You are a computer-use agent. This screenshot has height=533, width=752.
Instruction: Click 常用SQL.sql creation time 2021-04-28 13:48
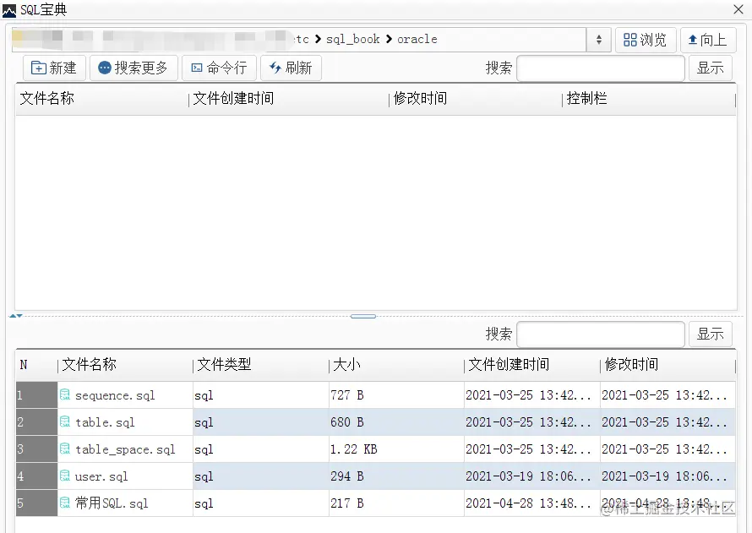tap(531, 503)
